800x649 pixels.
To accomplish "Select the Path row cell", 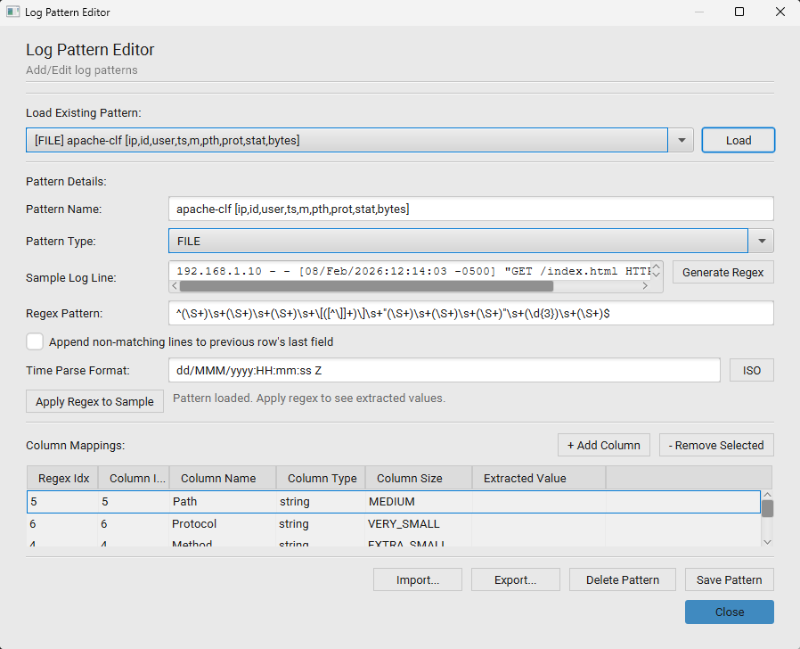I will 223,501.
